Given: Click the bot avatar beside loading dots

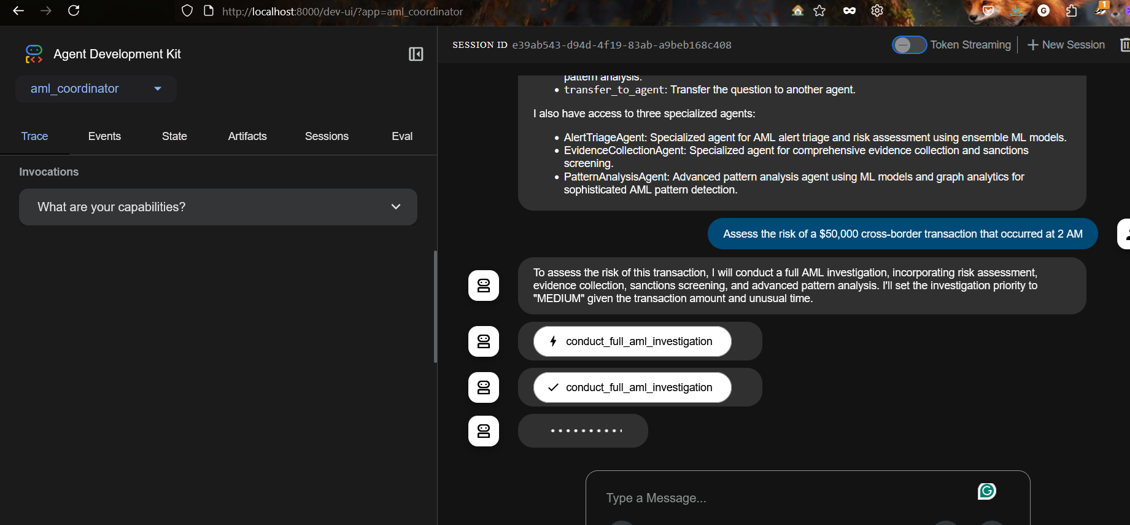Looking at the screenshot, I should (484, 431).
